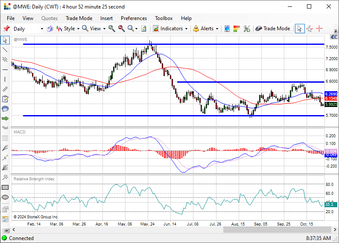This screenshot has width=339, height=243.
Task: Expand toolbar overflow arrow at right end
Action: tap(336, 31)
